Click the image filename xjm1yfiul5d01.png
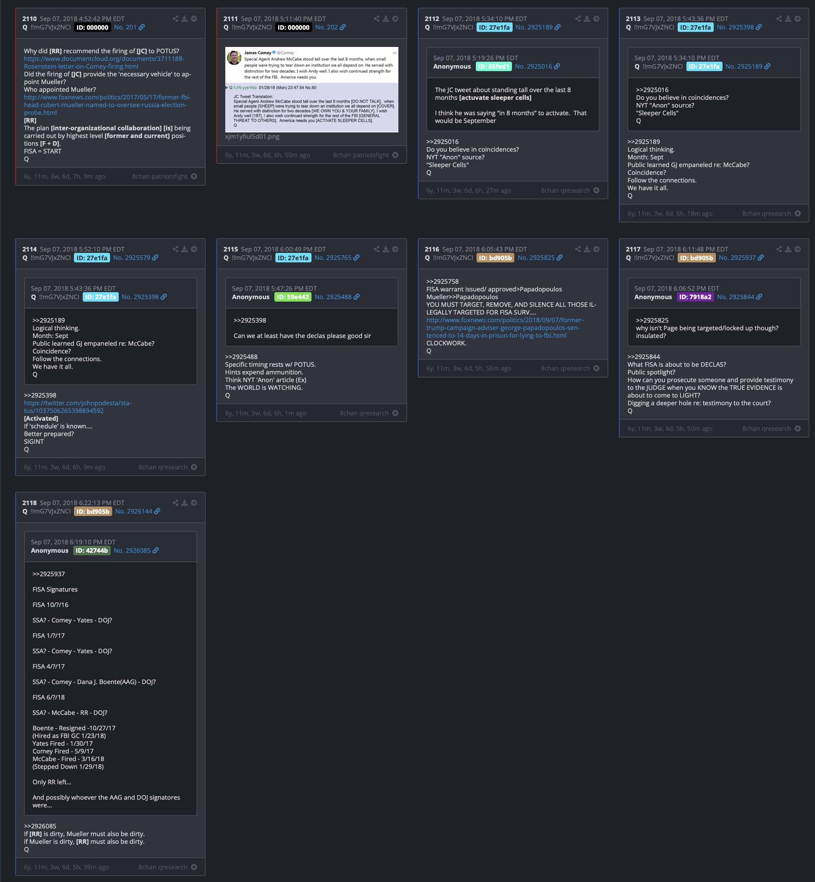This screenshot has height=882, width=815. click(x=252, y=137)
